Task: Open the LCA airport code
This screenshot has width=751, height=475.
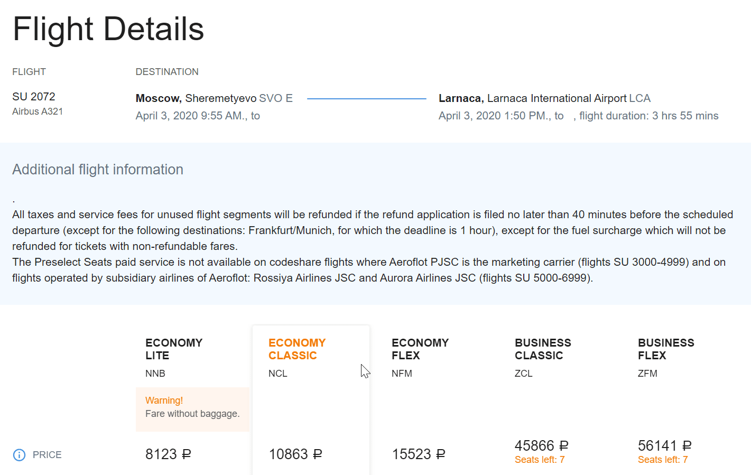Action: pos(639,98)
